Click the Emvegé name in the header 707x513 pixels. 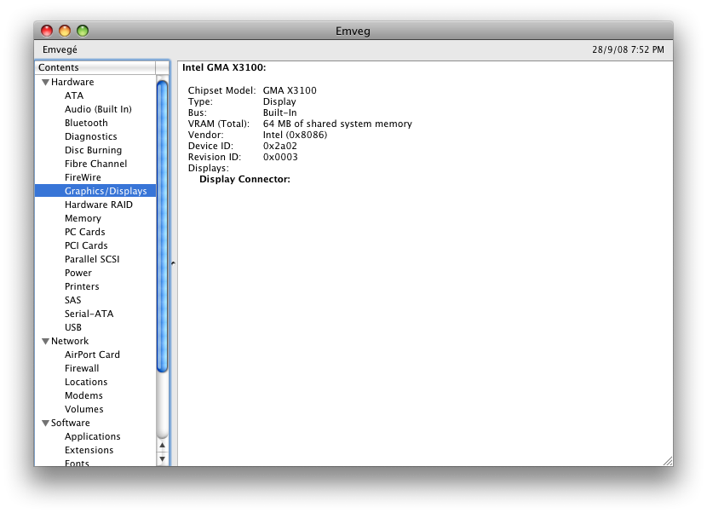tap(60, 49)
